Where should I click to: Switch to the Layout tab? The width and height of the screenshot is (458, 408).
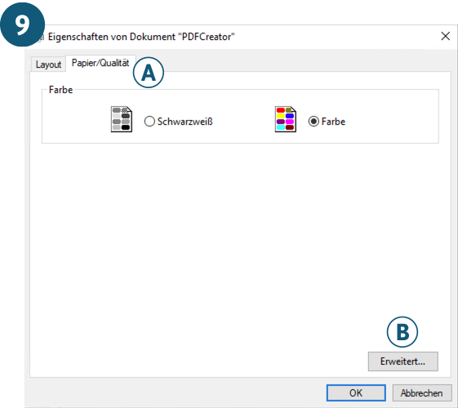click(48, 64)
